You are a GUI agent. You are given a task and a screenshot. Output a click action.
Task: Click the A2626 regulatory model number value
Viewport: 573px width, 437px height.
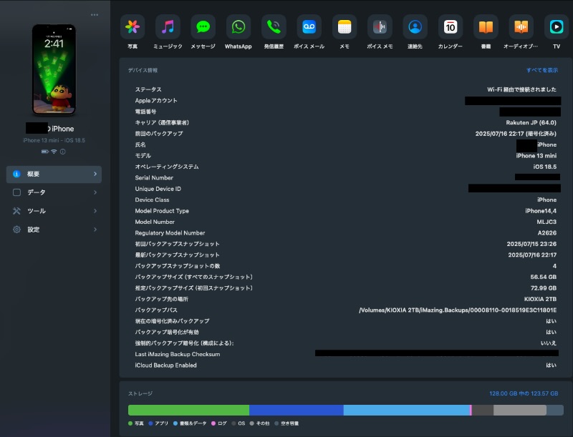pos(547,232)
